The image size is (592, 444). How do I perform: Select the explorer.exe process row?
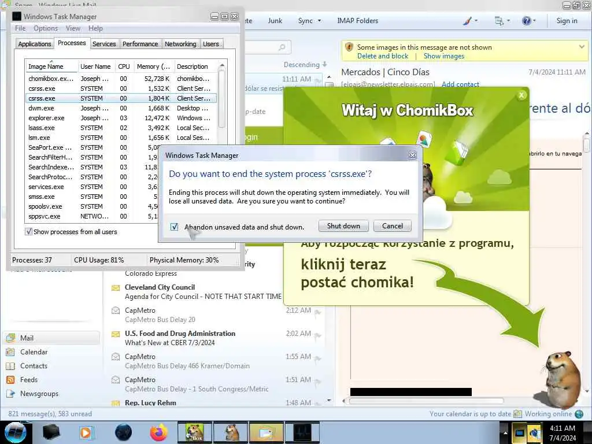tap(121, 118)
